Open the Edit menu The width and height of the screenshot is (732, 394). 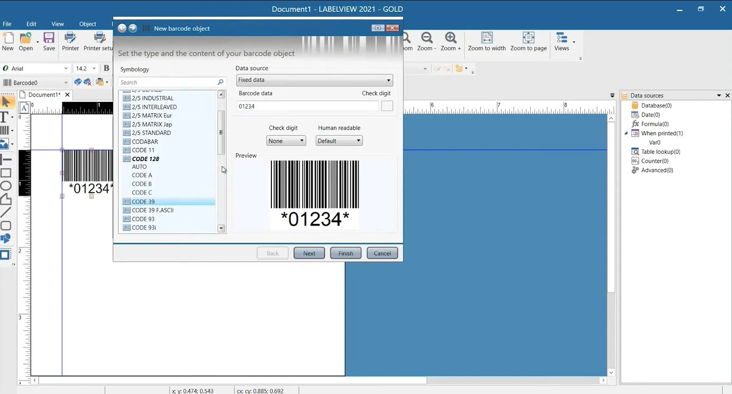[31, 24]
